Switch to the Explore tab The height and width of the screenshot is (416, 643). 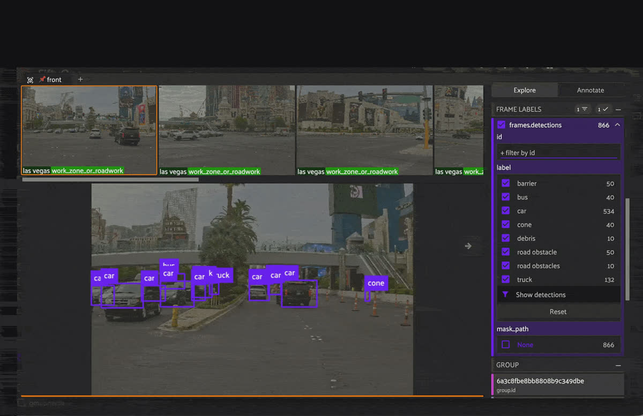(525, 90)
